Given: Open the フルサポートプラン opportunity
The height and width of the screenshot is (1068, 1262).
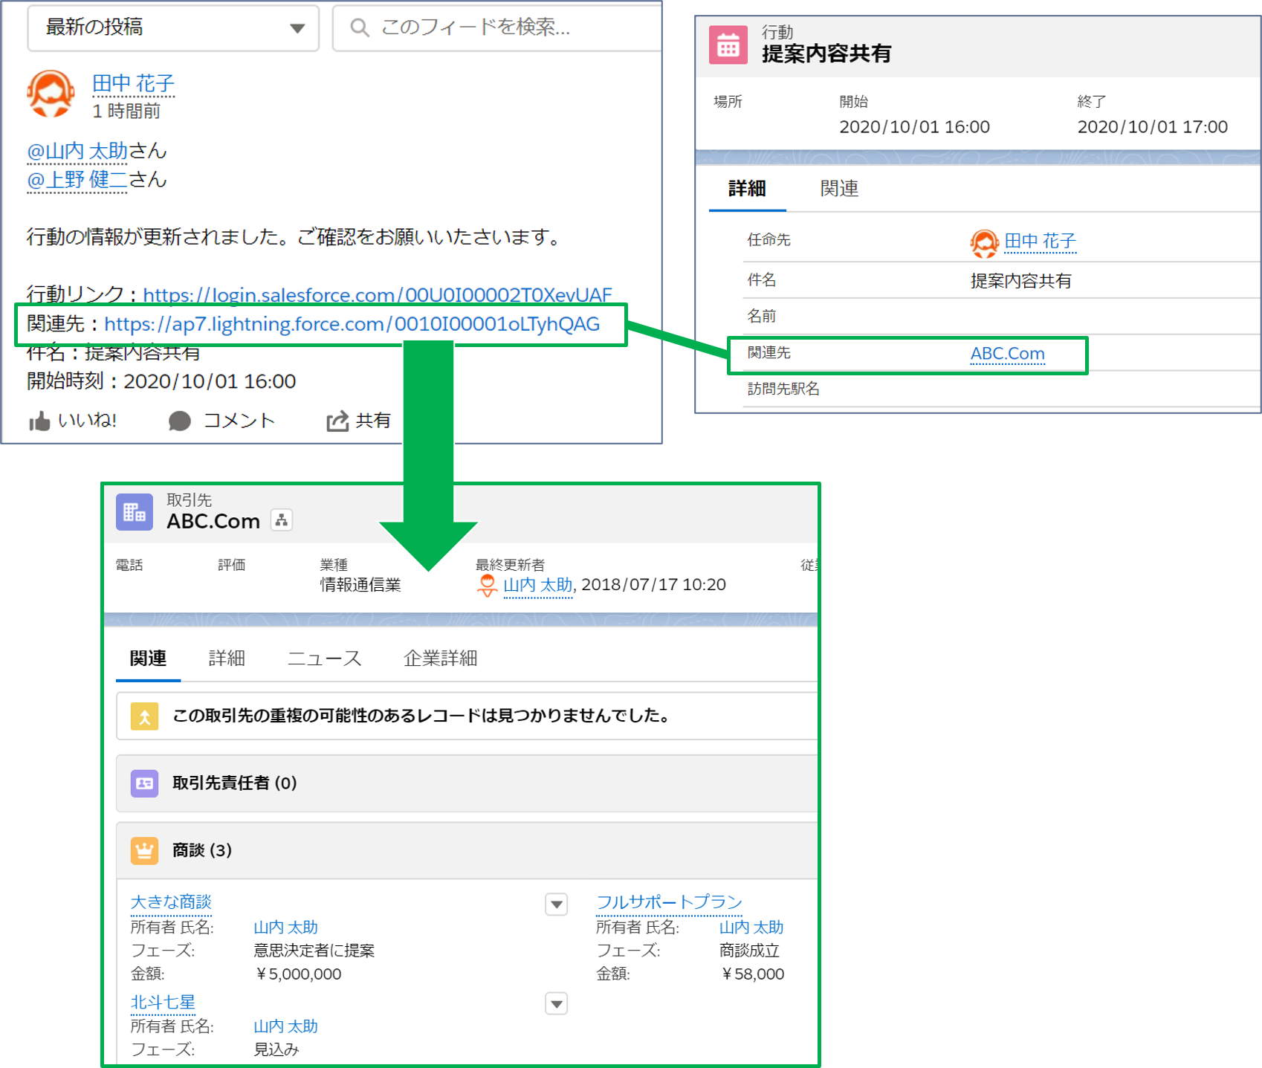Looking at the screenshot, I should coord(669,902).
